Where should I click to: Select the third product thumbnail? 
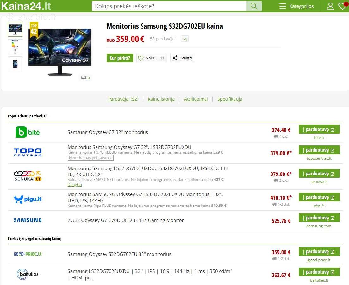[15, 64]
